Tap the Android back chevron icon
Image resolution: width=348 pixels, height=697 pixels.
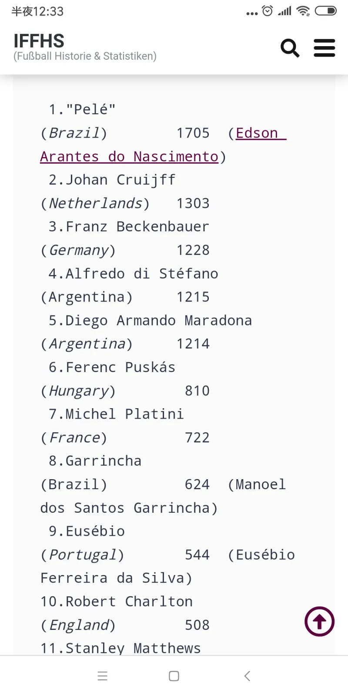[247, 676]
